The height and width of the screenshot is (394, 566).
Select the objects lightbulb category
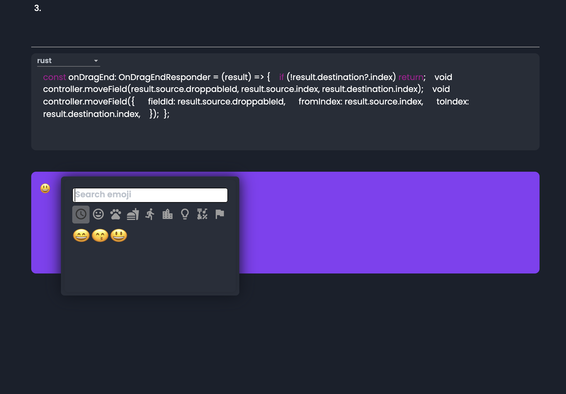click(x=185, y=214)
